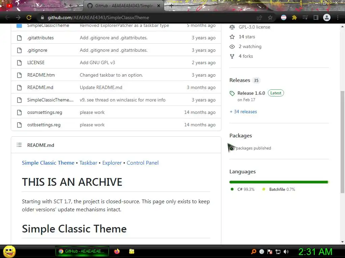Launch Firefox from the taskbar

(117, 251)
